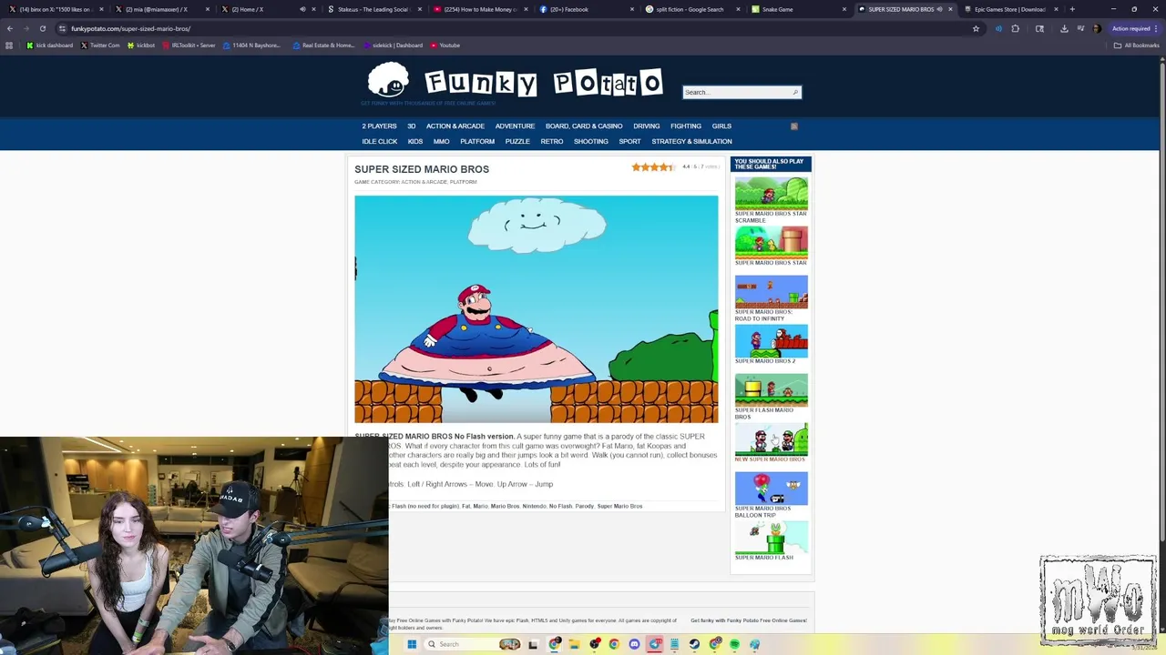Viewport: 1166px width, 655px height.
Task: Click the Funky Potato logo
Action: coord(514,84)
